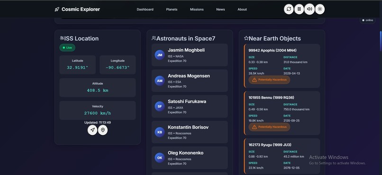Click the JM avatar for Jasmin Moghbeli
This screenshot has width=382, height=175.
tap(160, 55)
